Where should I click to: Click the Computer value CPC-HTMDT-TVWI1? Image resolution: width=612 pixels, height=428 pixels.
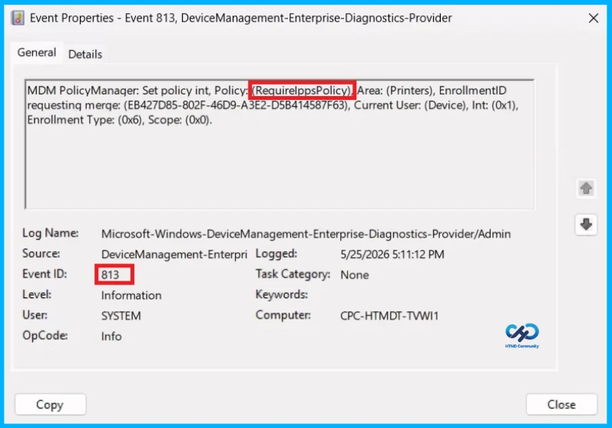389,316
